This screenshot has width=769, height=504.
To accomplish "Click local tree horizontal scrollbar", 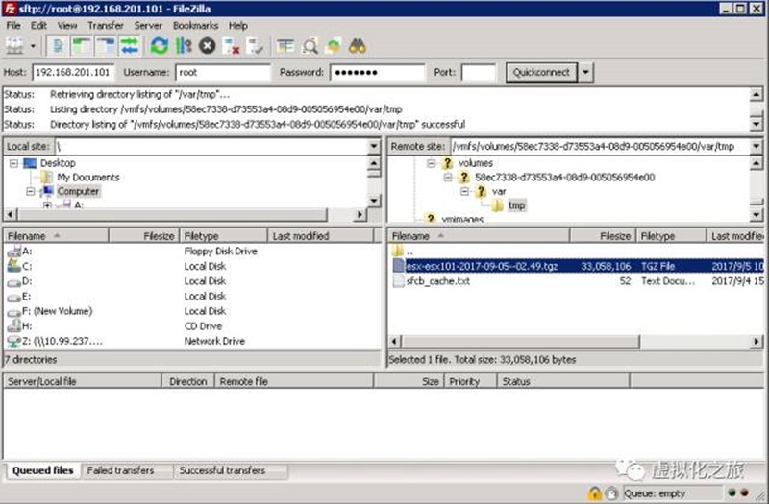I will tap(173, 214).
